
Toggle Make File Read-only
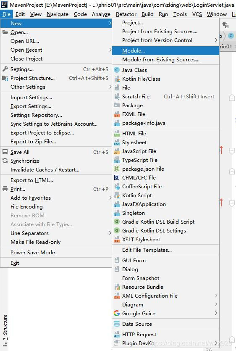56,242
